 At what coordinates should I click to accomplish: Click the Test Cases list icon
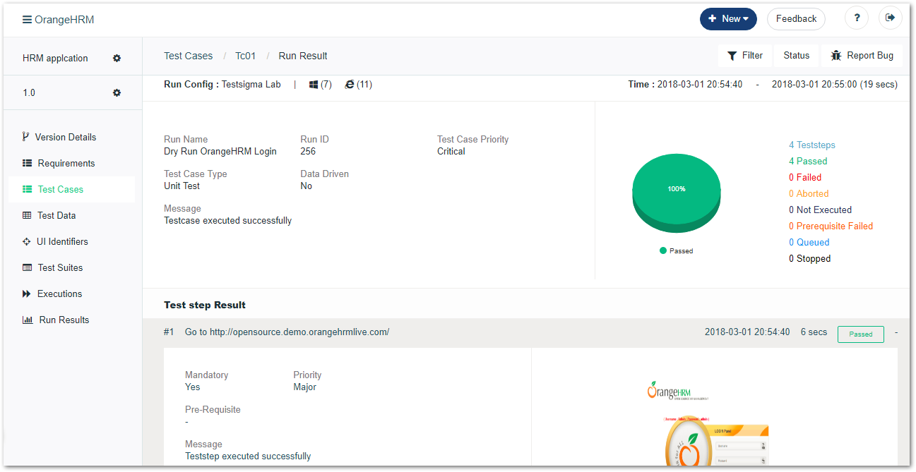(x=28, y=189)
